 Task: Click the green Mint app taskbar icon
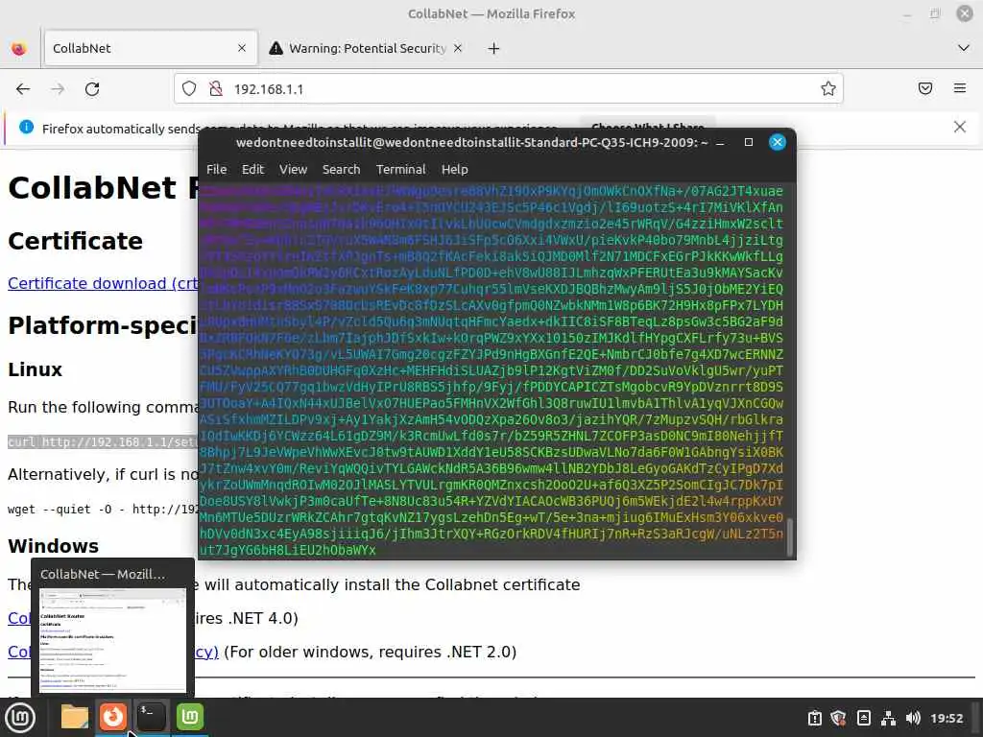[x=190, y=716]
